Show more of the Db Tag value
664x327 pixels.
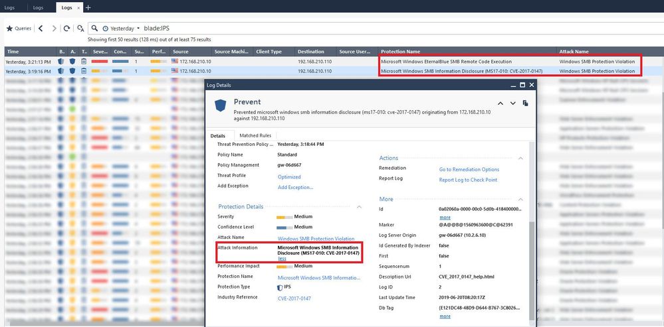tap(445, 316)
